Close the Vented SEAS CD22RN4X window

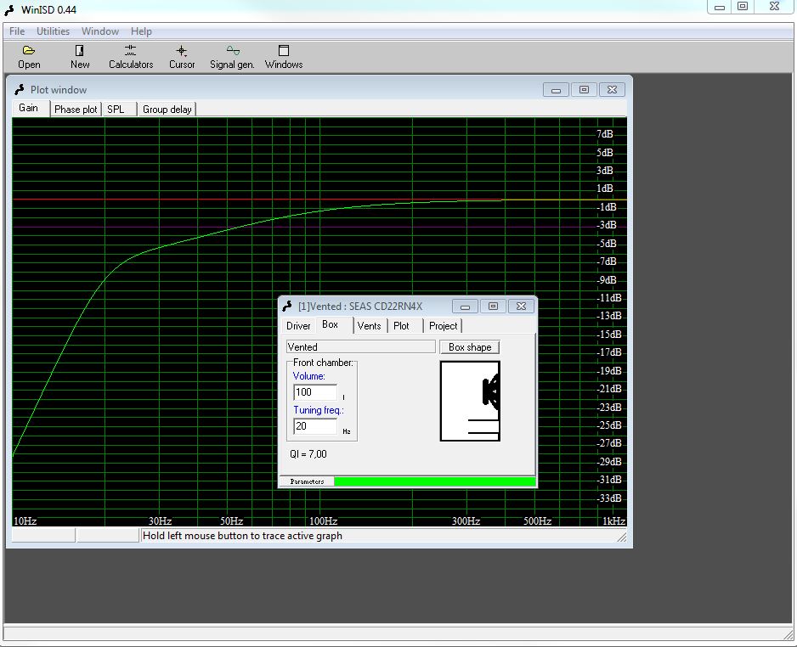point(521,307)
